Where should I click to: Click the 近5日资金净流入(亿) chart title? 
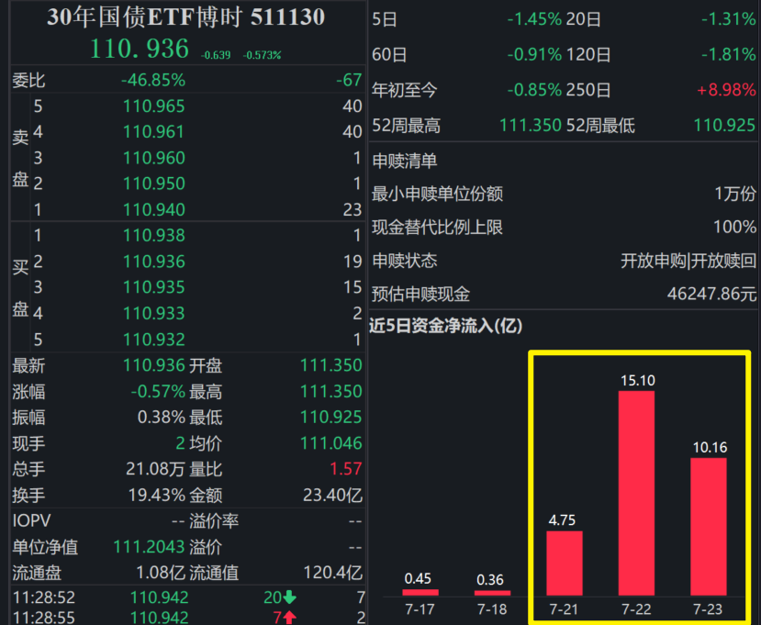pos(445,326)
